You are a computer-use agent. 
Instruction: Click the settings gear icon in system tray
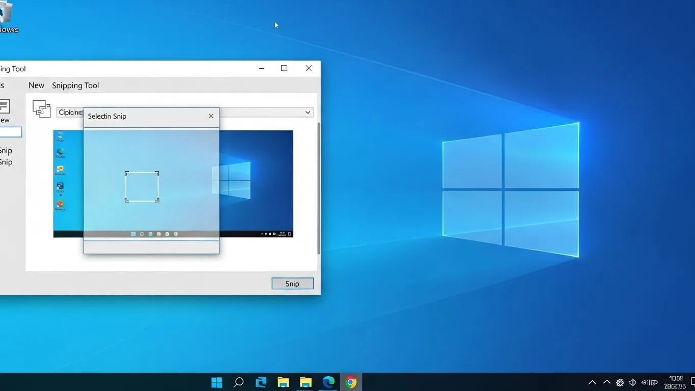pos(620,382)
